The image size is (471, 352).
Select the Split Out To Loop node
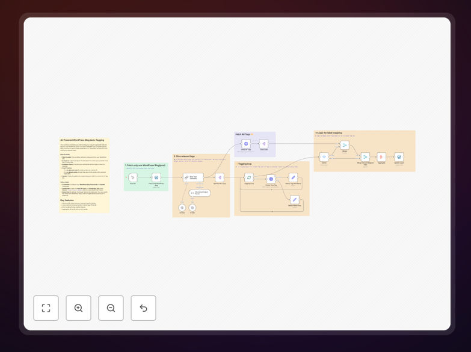pyautogui.click(x=220, y=178)
